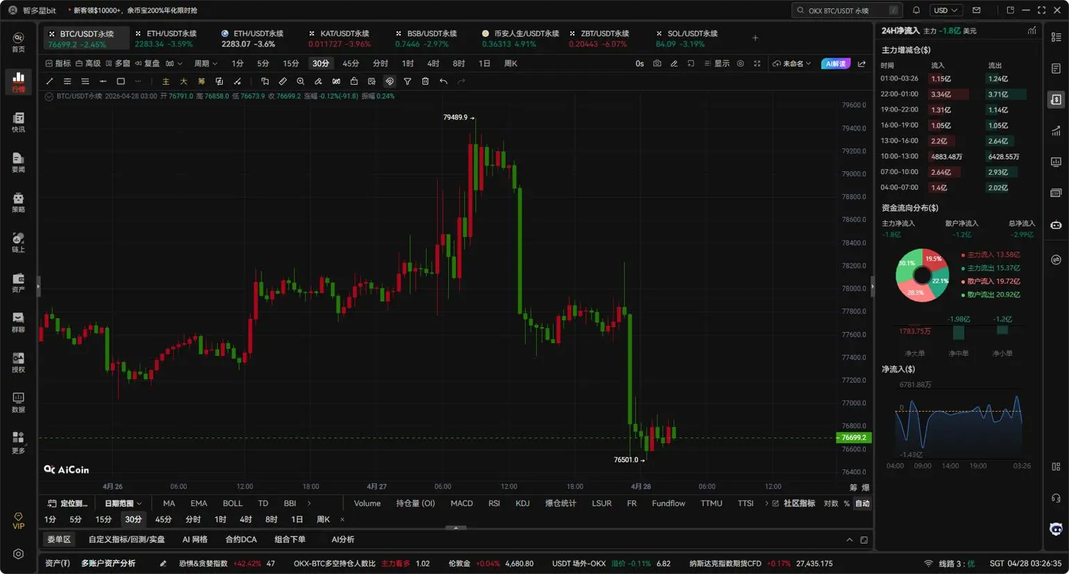Toggle the 爆 liquidation button at chart bottom

click(x=865, y=487)
